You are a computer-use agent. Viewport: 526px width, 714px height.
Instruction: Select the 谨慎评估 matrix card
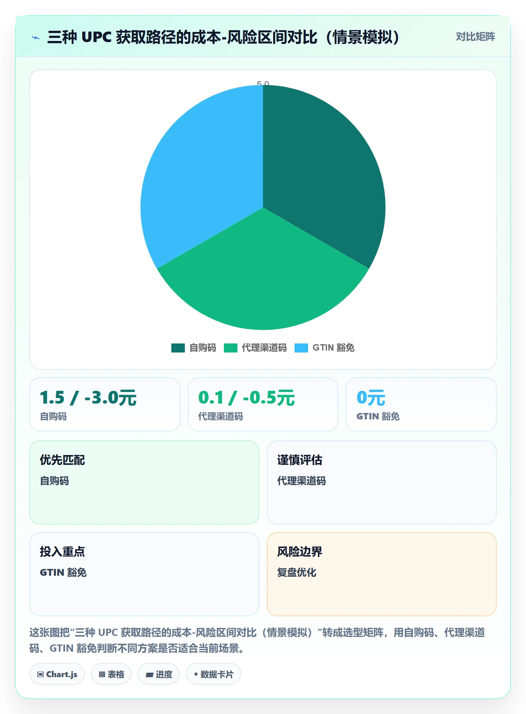pyautogui.click(x=382, y=483)
